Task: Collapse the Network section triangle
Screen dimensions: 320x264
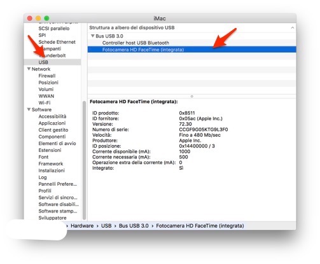Action: pos(29,69)
